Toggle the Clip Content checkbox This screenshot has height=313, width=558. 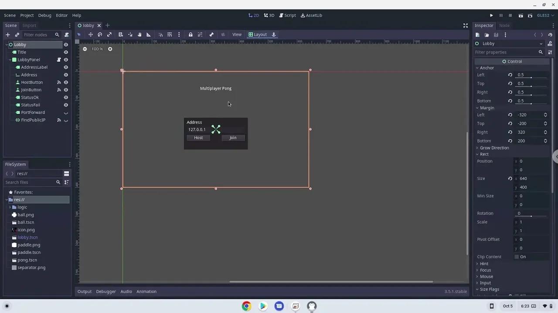pos(517,256)
